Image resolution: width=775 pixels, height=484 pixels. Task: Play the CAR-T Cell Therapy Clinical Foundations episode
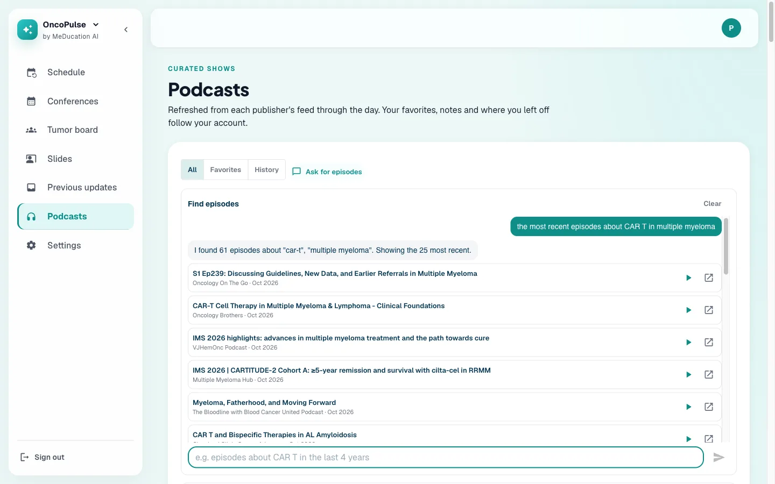click(x=688, y=310)
